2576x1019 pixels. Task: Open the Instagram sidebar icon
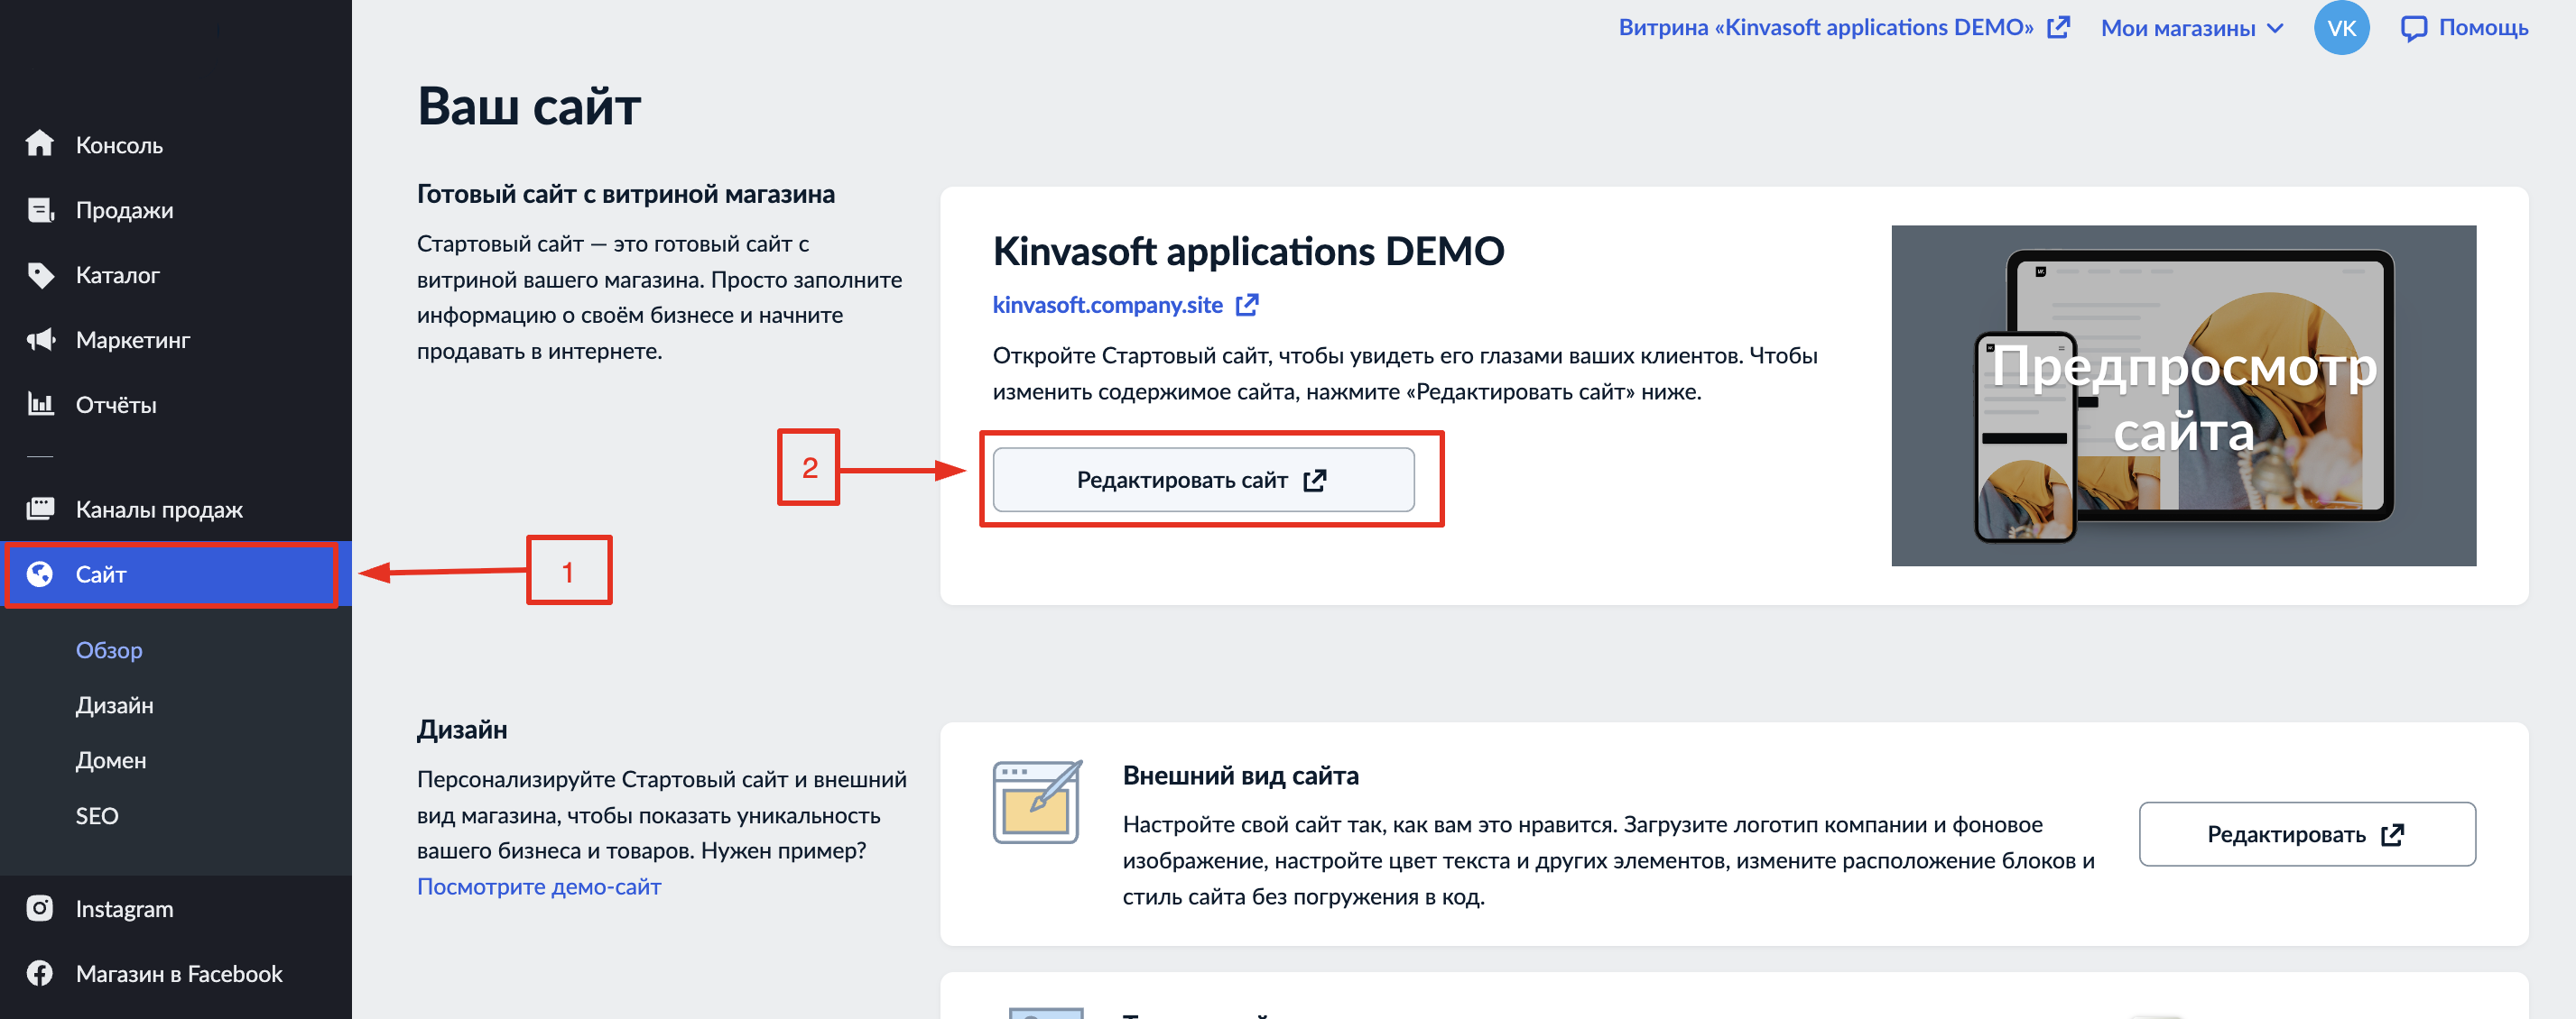pyautogui.click(x=40, y=908)
